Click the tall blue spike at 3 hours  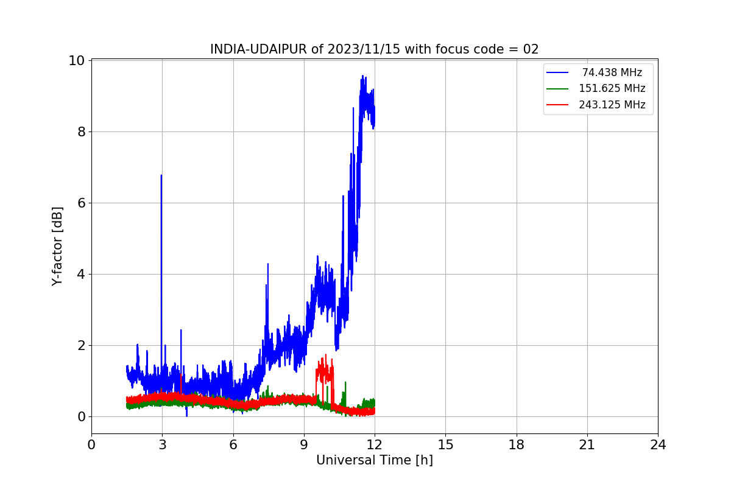161,274
